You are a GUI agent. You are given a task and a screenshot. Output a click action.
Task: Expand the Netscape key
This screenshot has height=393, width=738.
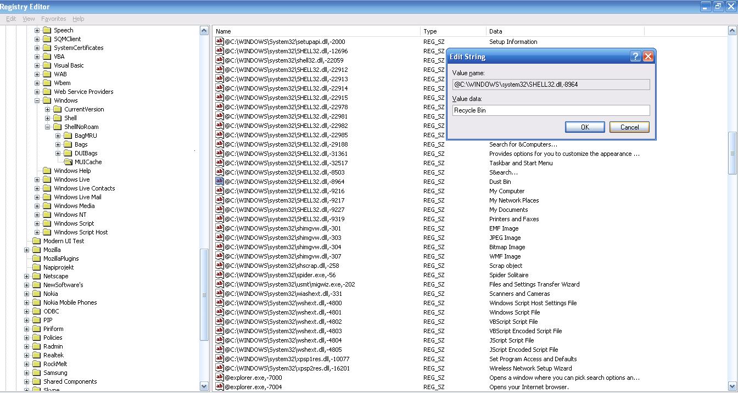click(x=26, y=276)
